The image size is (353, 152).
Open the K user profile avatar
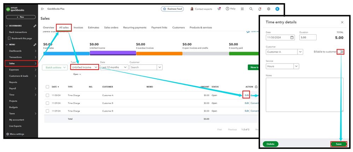277,9
